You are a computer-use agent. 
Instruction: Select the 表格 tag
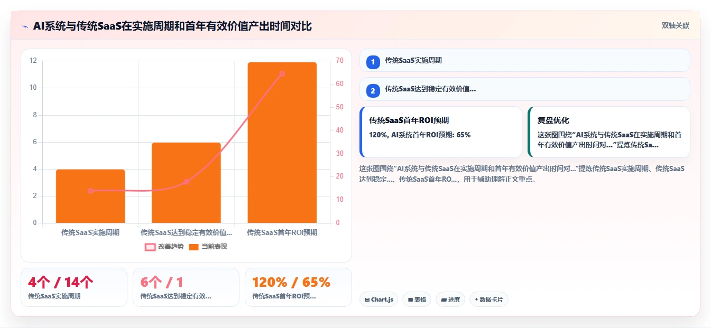pyautogui.click(x=417, y=299)
